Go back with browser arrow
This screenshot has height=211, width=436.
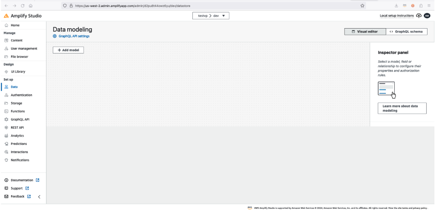(6, 6)
